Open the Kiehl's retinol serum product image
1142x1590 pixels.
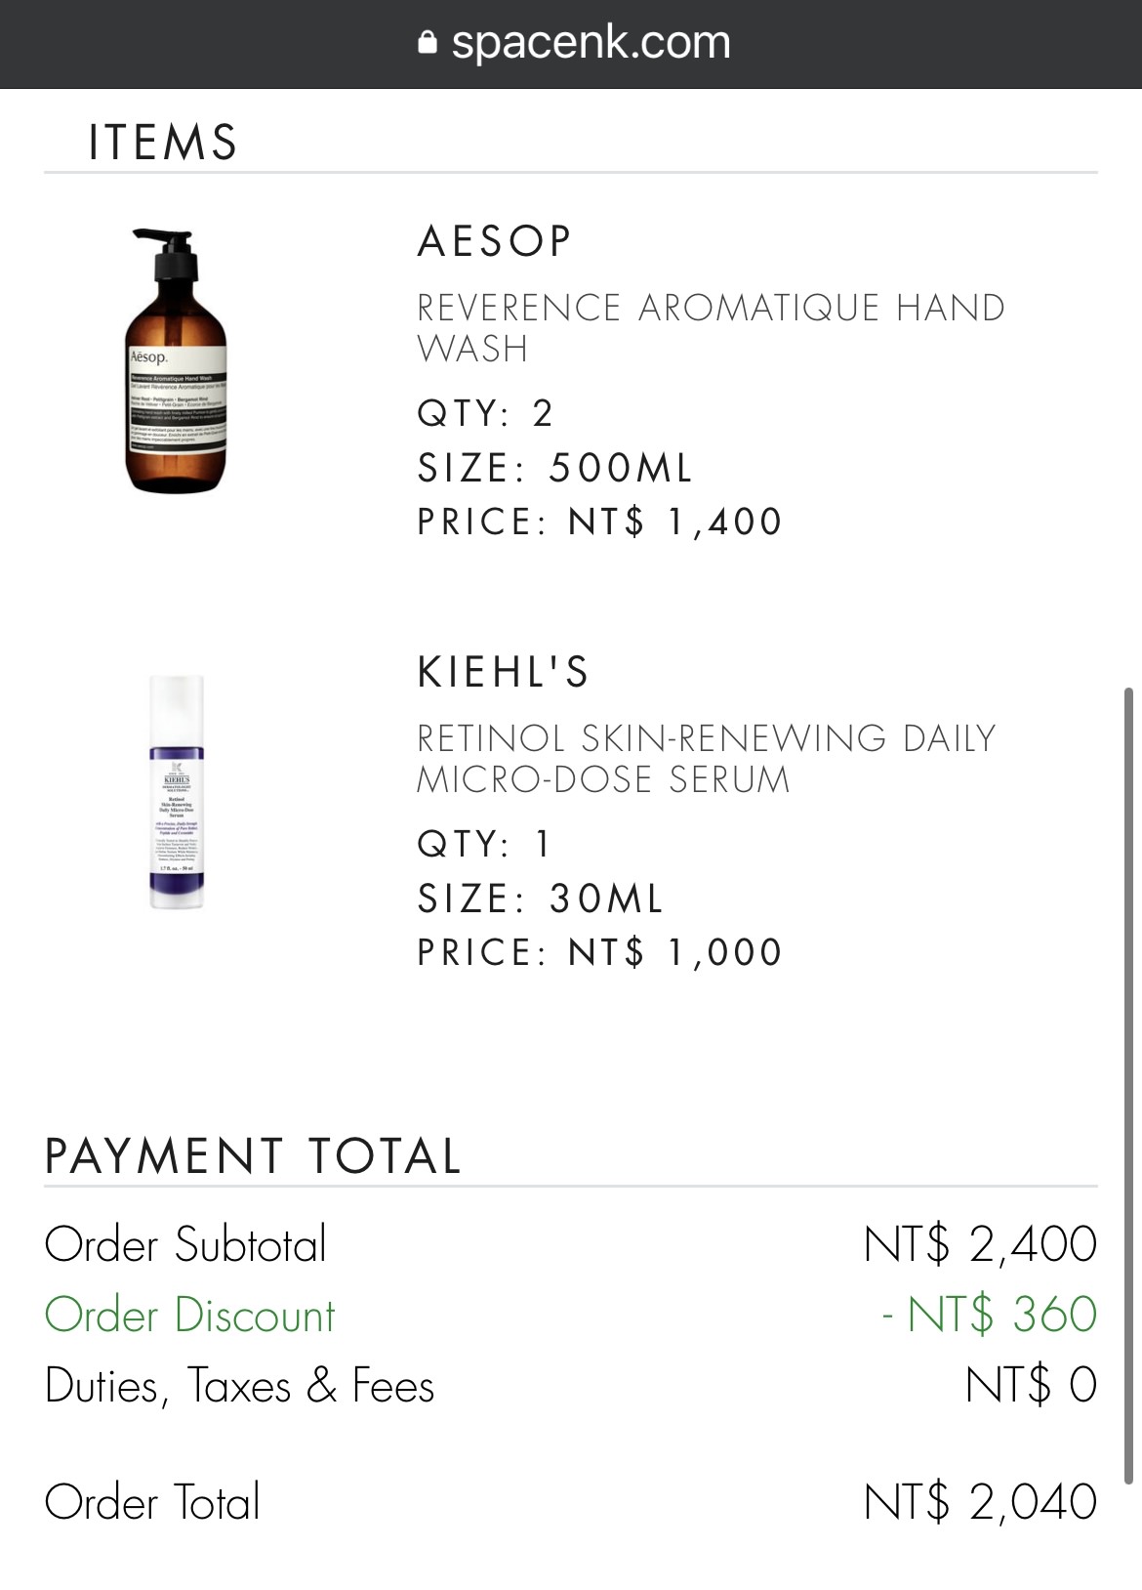[x=177, y=792]
